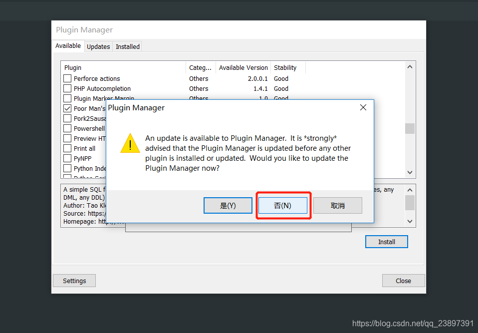Select the PHP Autocompletion plugin name
Screen dimensions: 478x333
(102, 89)
